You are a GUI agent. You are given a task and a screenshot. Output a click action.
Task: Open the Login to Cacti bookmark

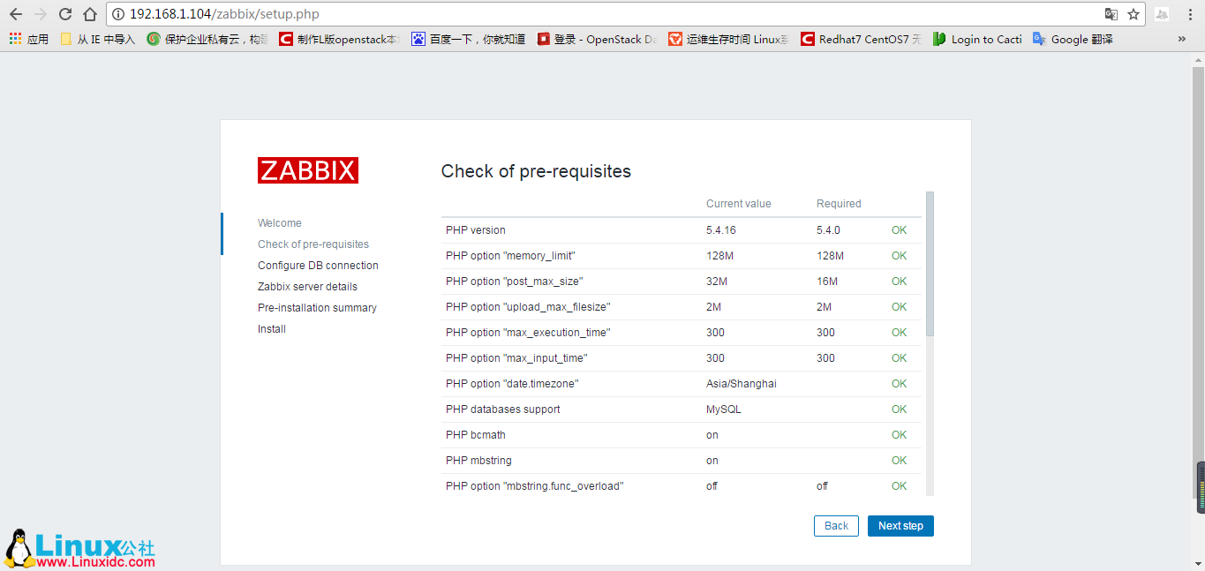[x=978, y=38]
